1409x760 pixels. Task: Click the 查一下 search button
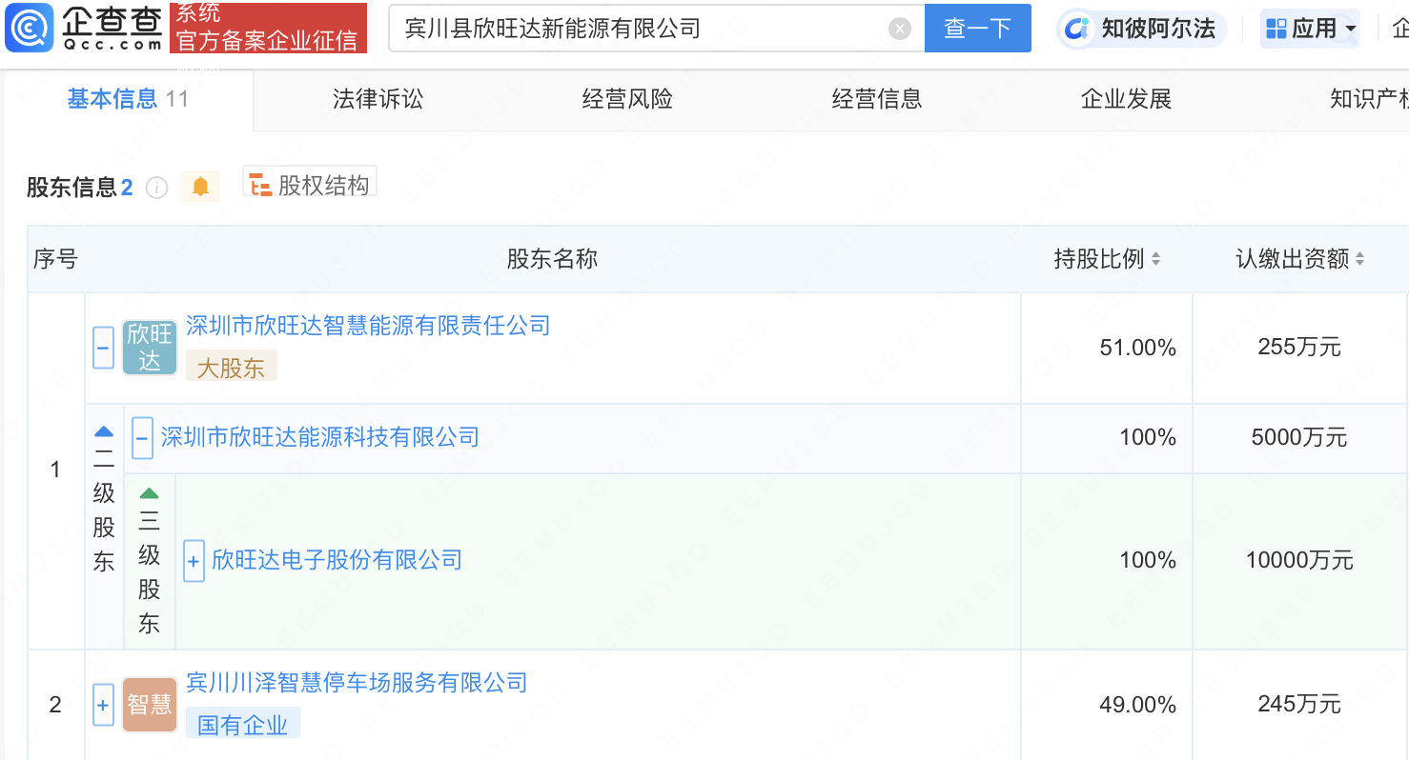click(x=978, y=29)
